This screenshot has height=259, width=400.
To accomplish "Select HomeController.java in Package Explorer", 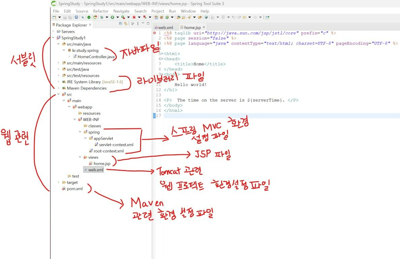I will 96,57.
